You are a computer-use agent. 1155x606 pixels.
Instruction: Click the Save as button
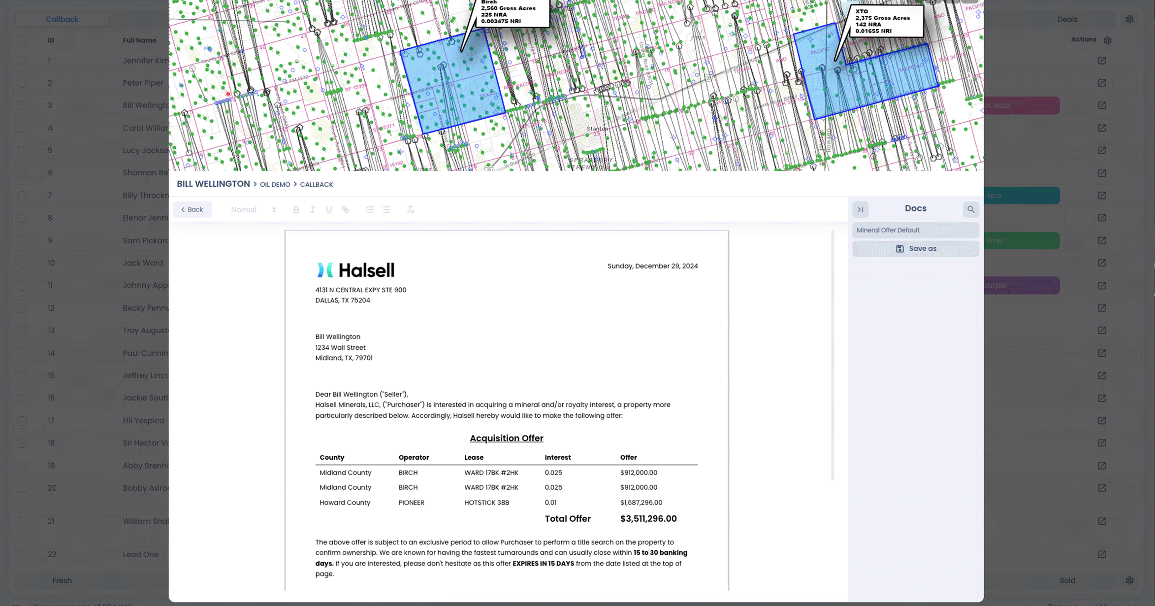[915, 249]
